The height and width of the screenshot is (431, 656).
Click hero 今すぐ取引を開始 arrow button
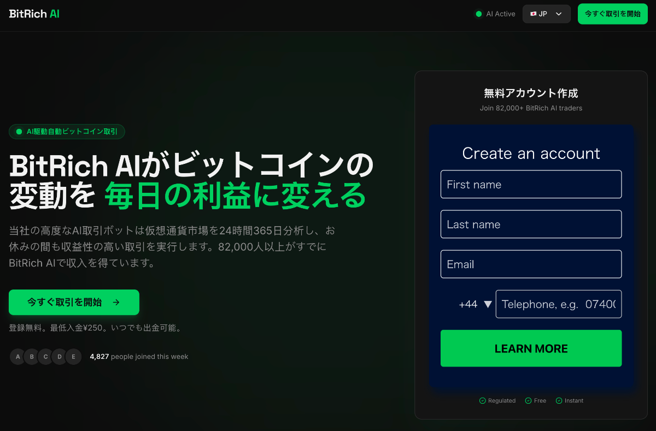(74, 302)
